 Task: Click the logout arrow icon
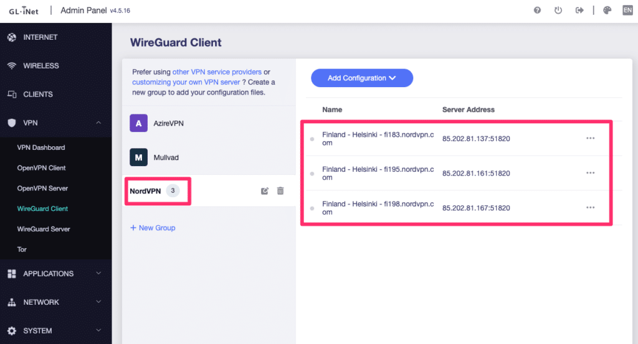(x=579, y=10)
